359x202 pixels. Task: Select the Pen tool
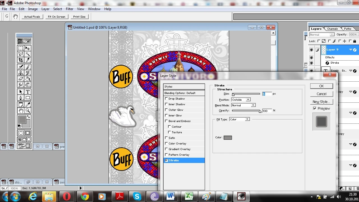(21, 98)
